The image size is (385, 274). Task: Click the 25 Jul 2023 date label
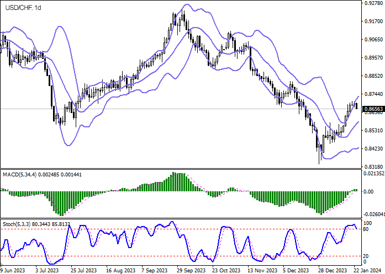coord(81,271)
